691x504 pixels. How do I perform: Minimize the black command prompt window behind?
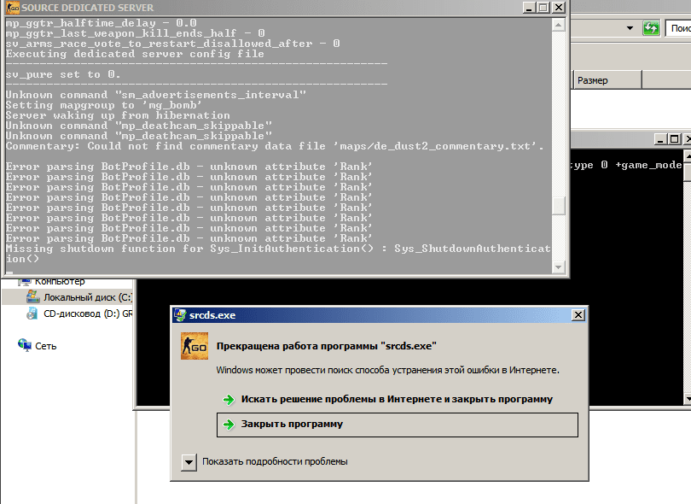coord(660,139)
